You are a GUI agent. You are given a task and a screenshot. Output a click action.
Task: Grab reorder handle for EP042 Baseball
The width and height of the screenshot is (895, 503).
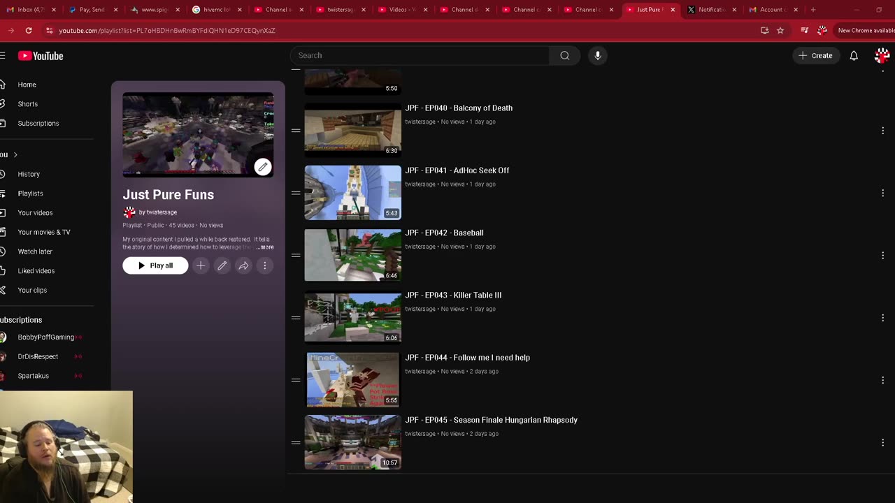tap(296, 256)
